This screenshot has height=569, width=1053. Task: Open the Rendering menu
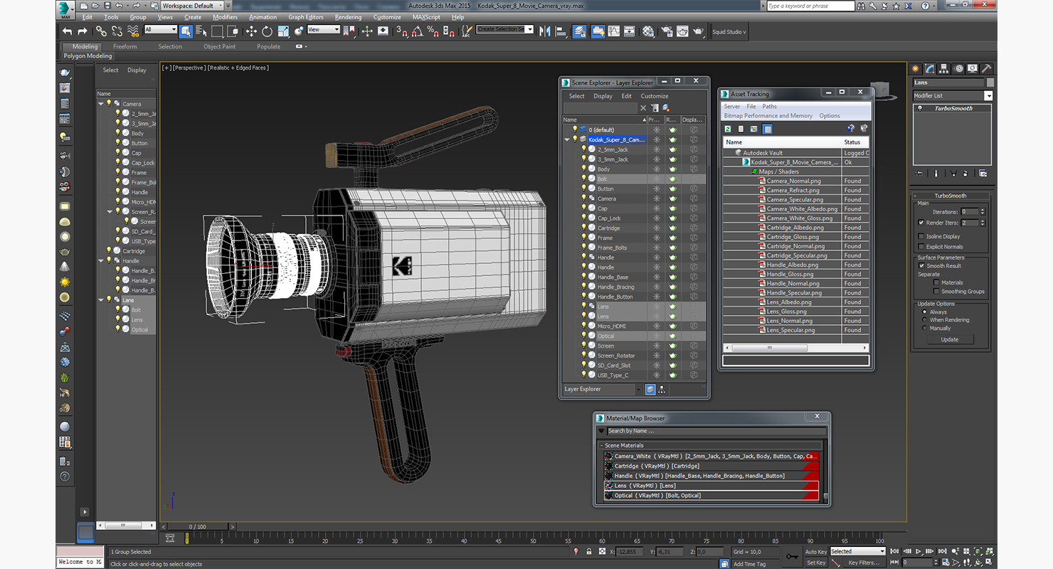pos(348,17)
